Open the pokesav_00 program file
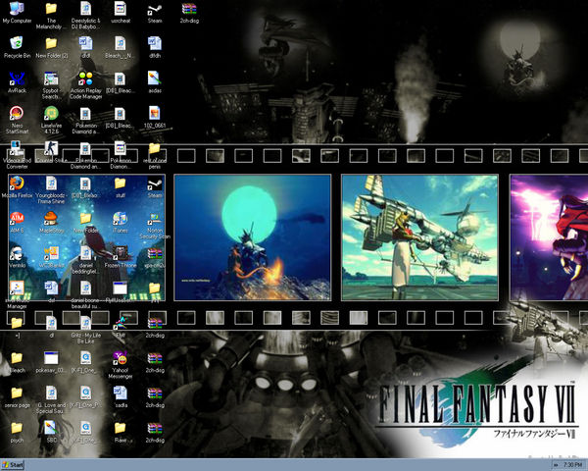Screen dimensions: 588x471 [51, 361]
